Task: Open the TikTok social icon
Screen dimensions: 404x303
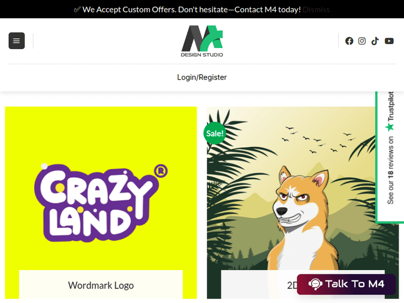Action: (375, 41)
